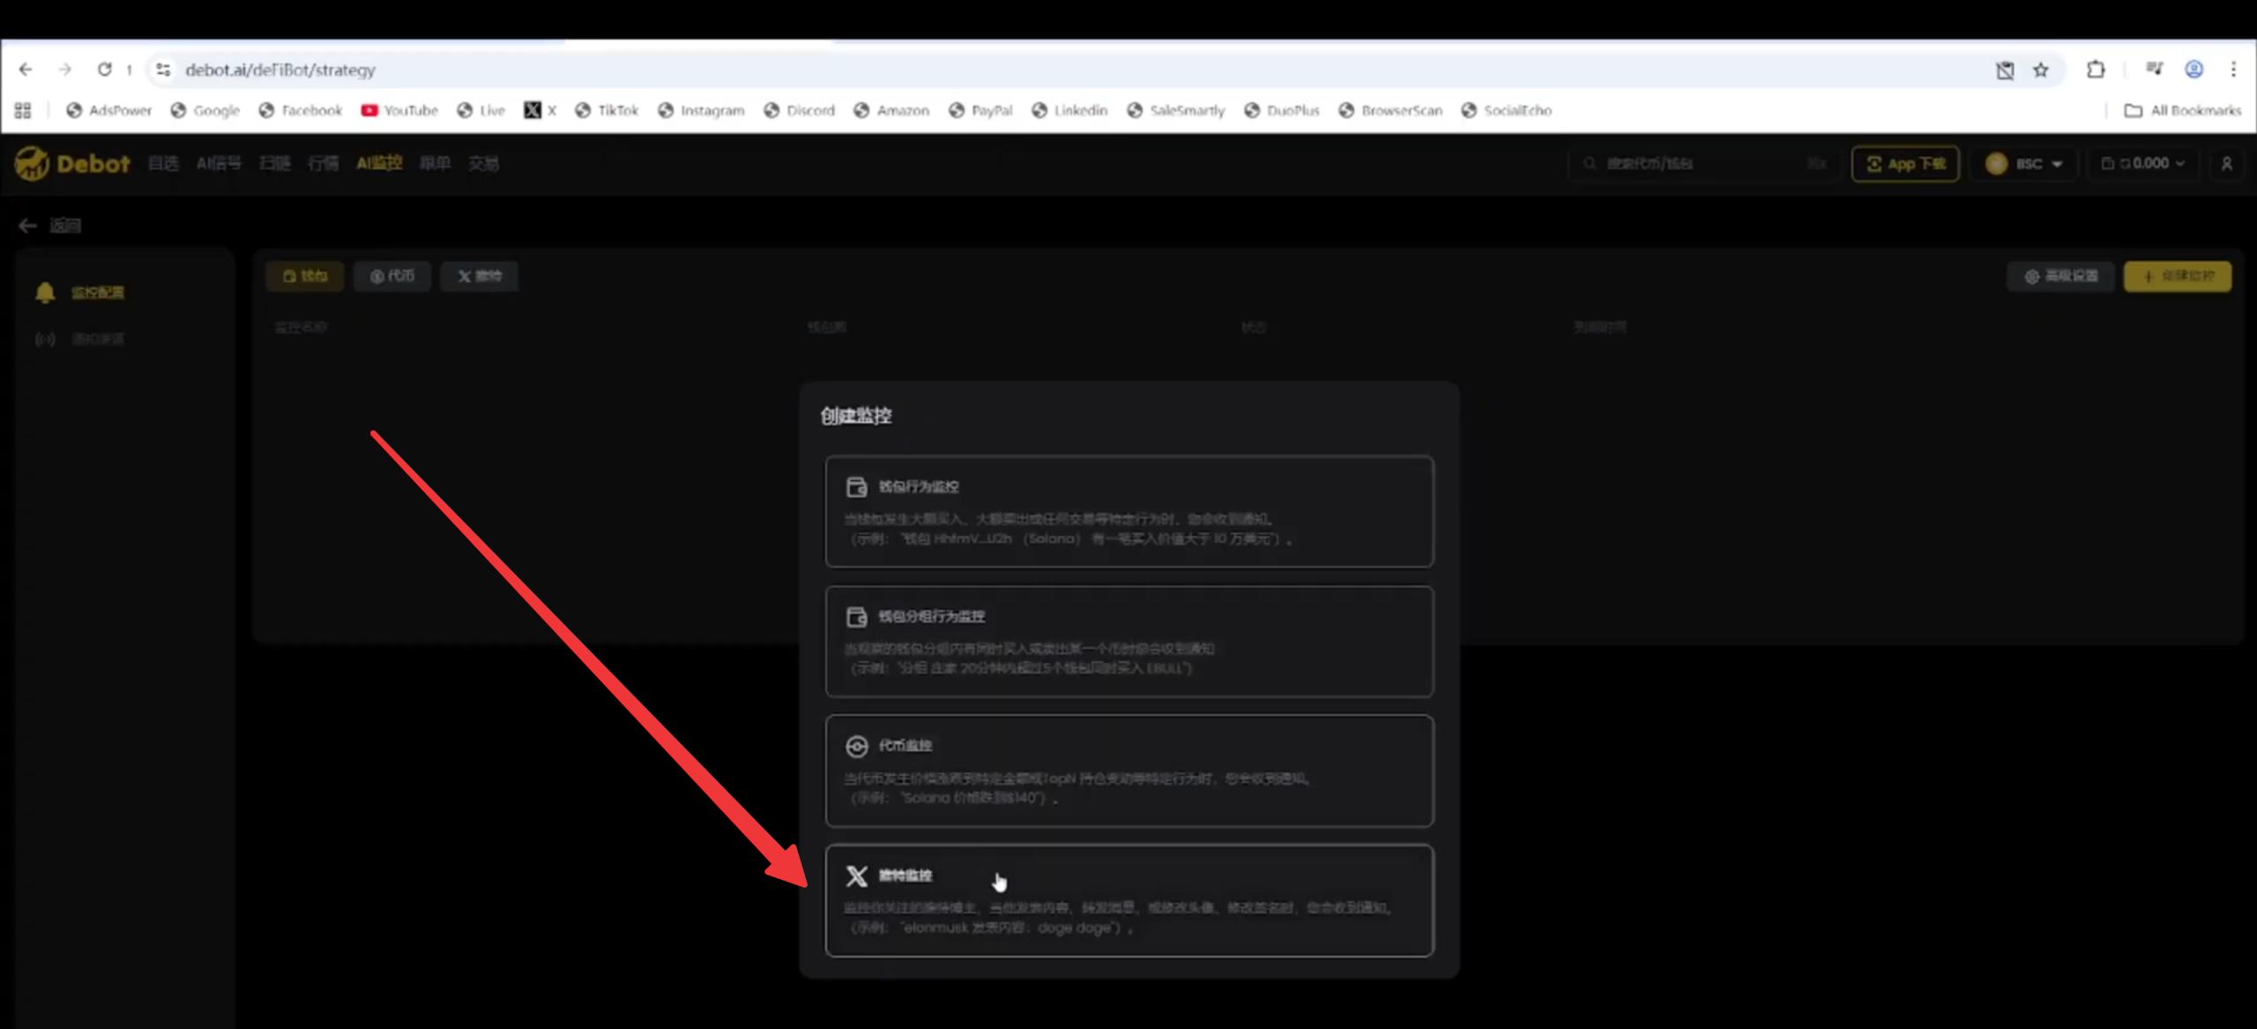Click the user profile icon
This screenshot has width=2257, height=1029.
point(2226,164)
